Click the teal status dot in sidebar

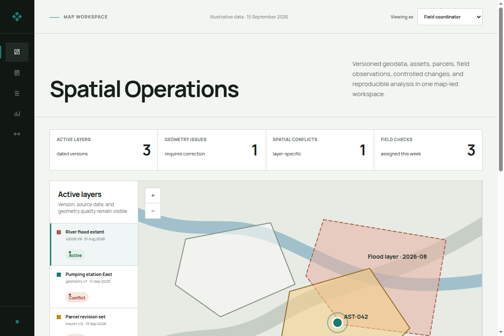(17, 322)
